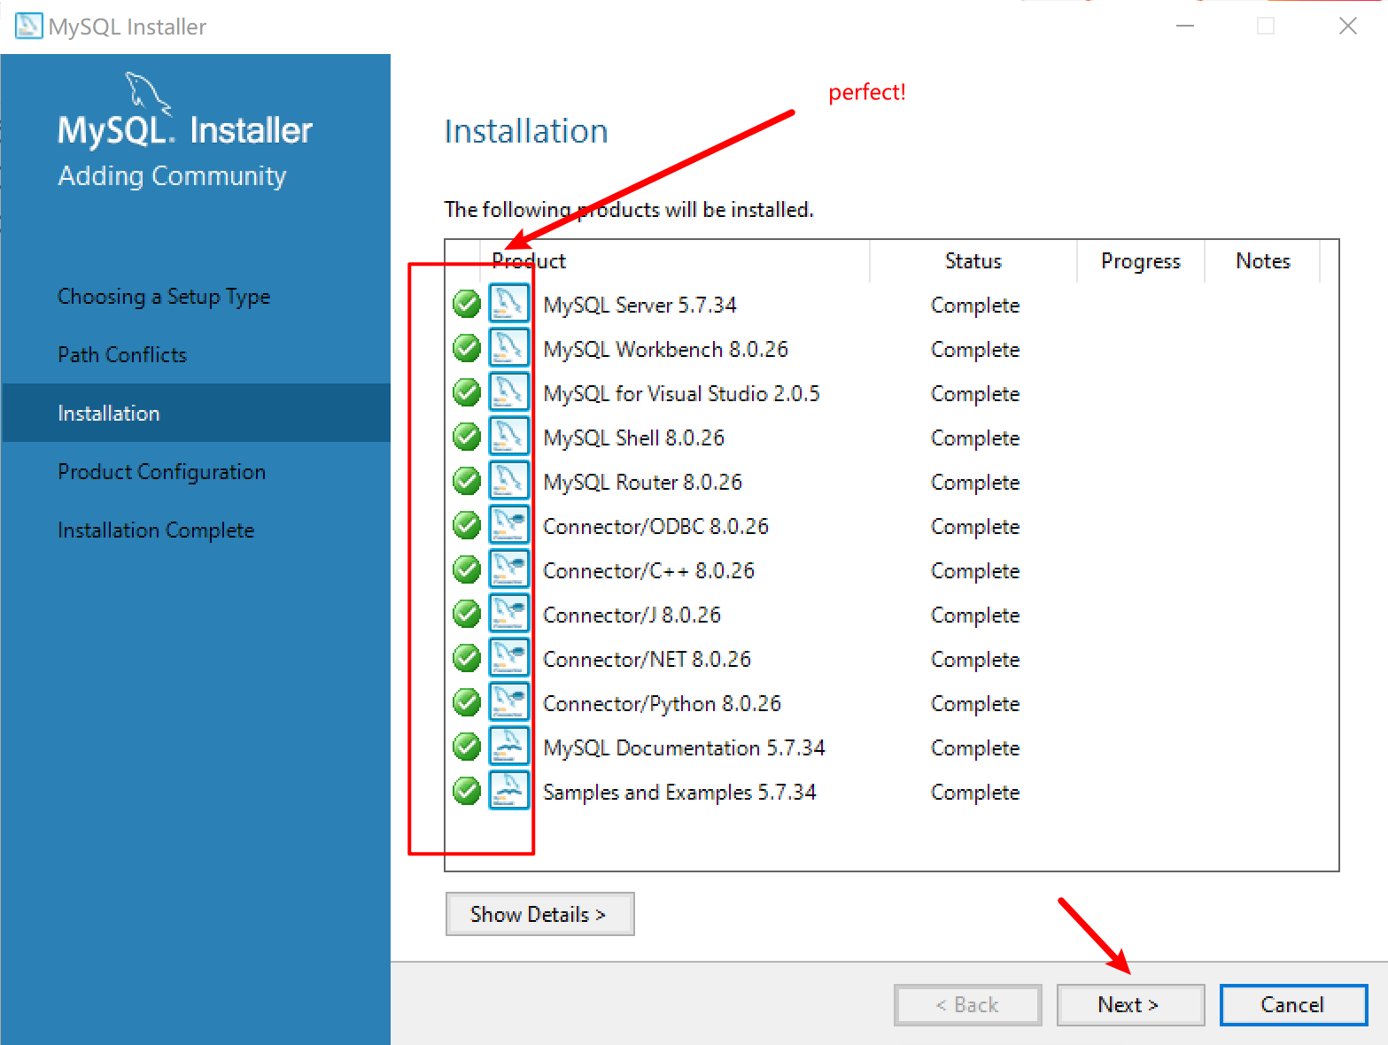
Task: Open the Installation Complete step
Action: tap(156, 530)
